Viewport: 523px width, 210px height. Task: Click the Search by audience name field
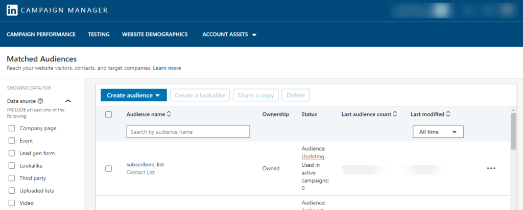pyautogui.click(x=188, y=132)
